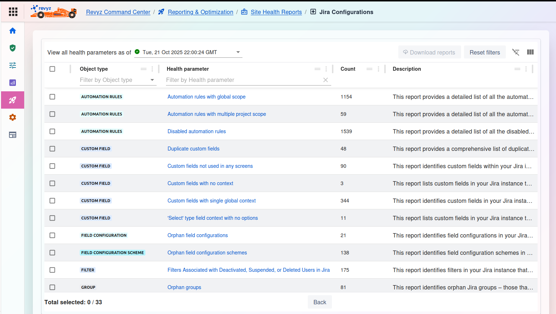
Task: Open Health parameter column menu
Action: (326, 69)
